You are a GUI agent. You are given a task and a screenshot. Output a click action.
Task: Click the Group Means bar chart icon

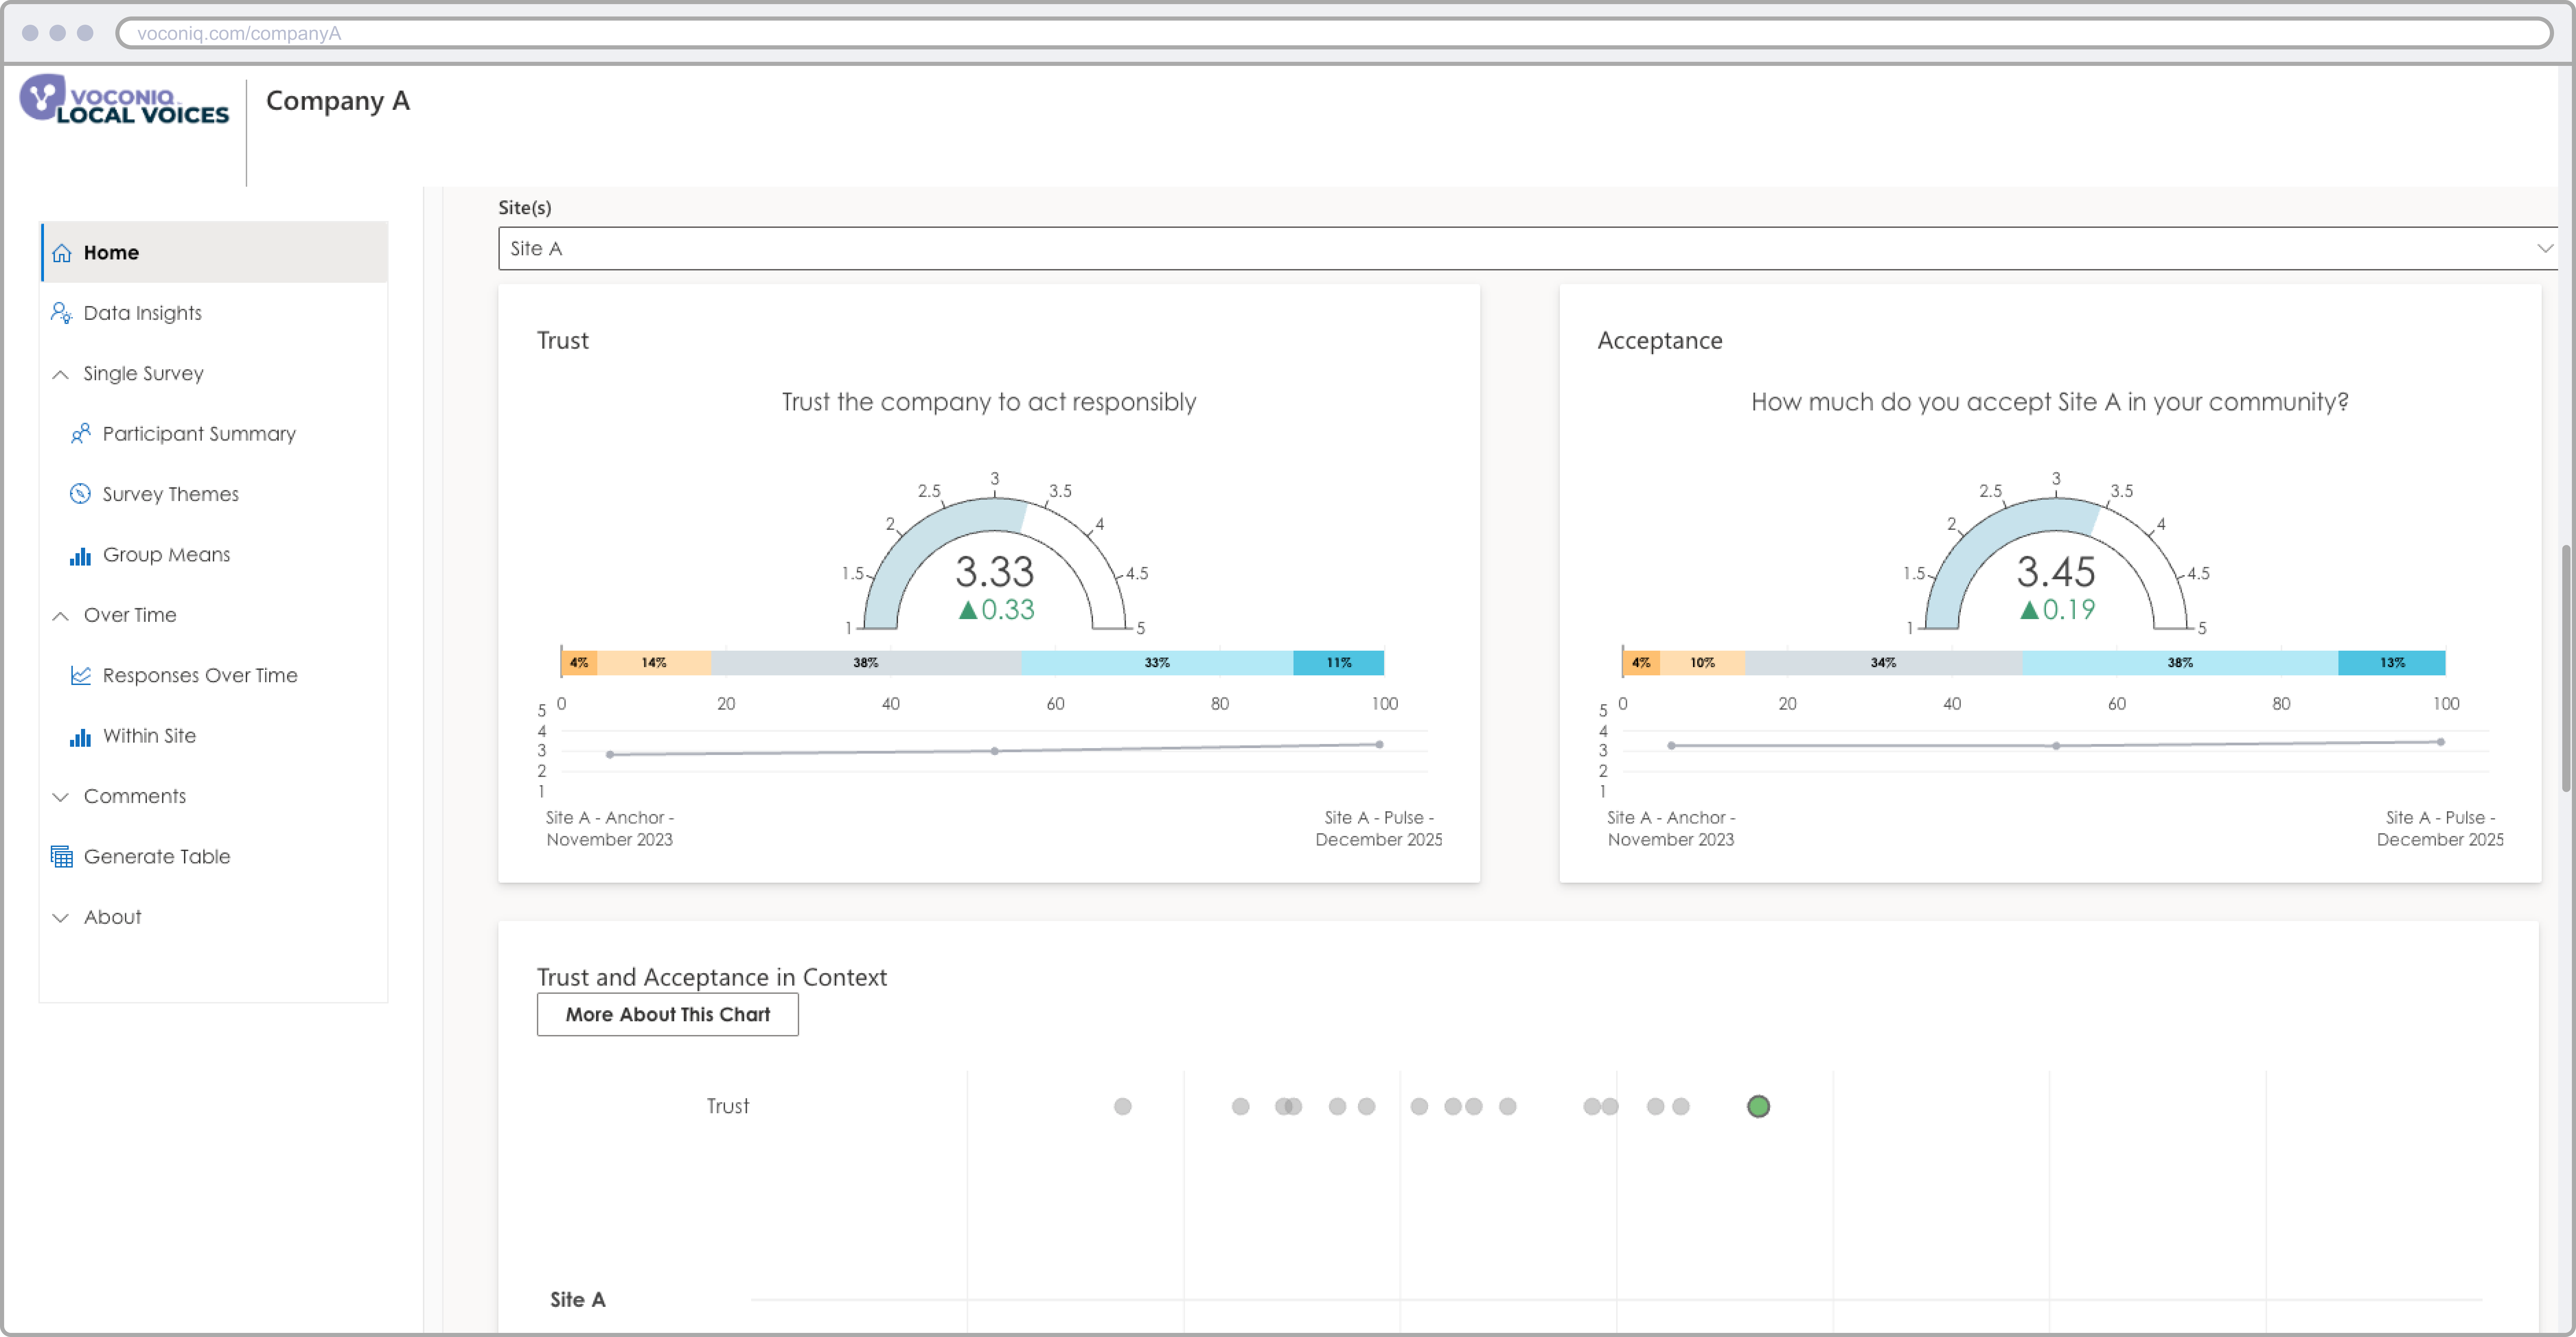click(80, 555)
